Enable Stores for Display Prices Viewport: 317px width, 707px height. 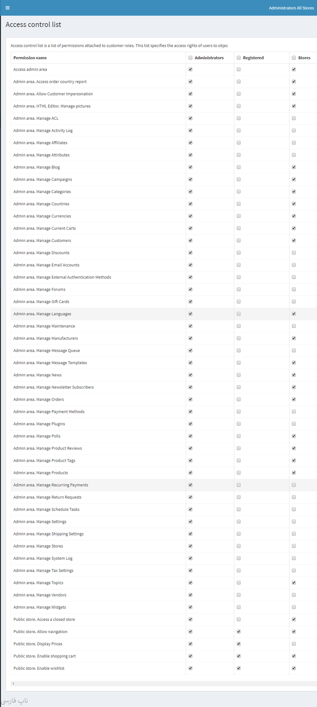click(x=294, y=644)
